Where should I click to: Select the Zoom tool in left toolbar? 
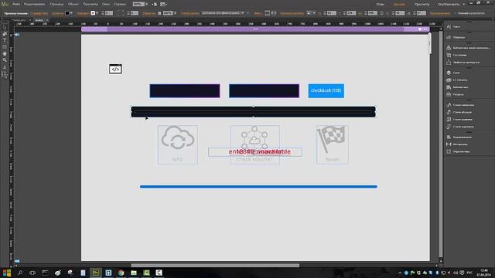pyautogui.click(x=5, y=60)
